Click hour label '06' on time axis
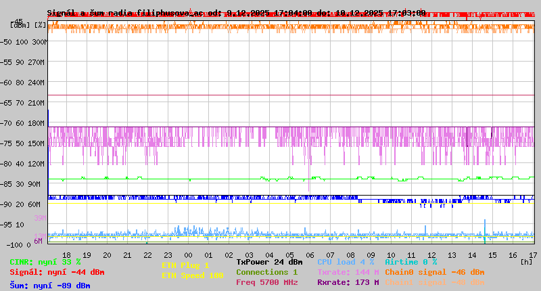This screenshot has width=541, height=291. pos(310,255)
